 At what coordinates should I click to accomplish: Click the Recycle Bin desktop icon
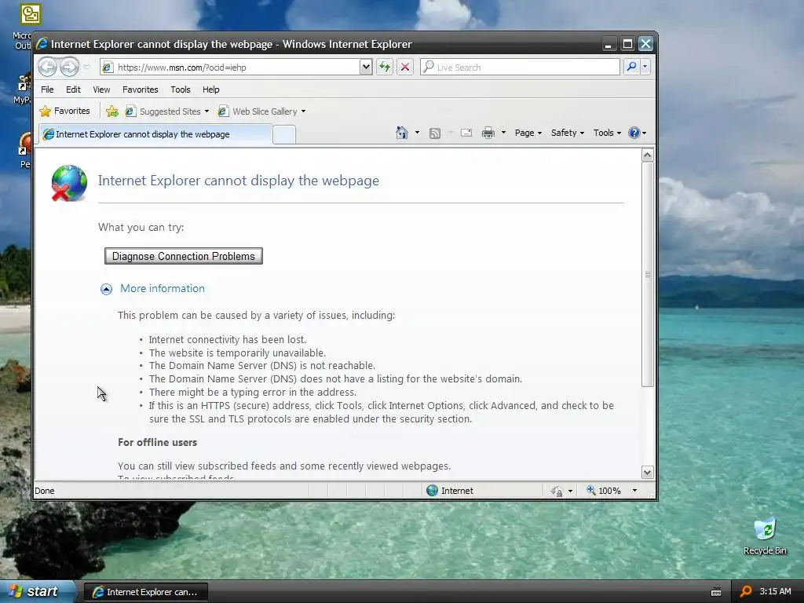click(765, 537)
